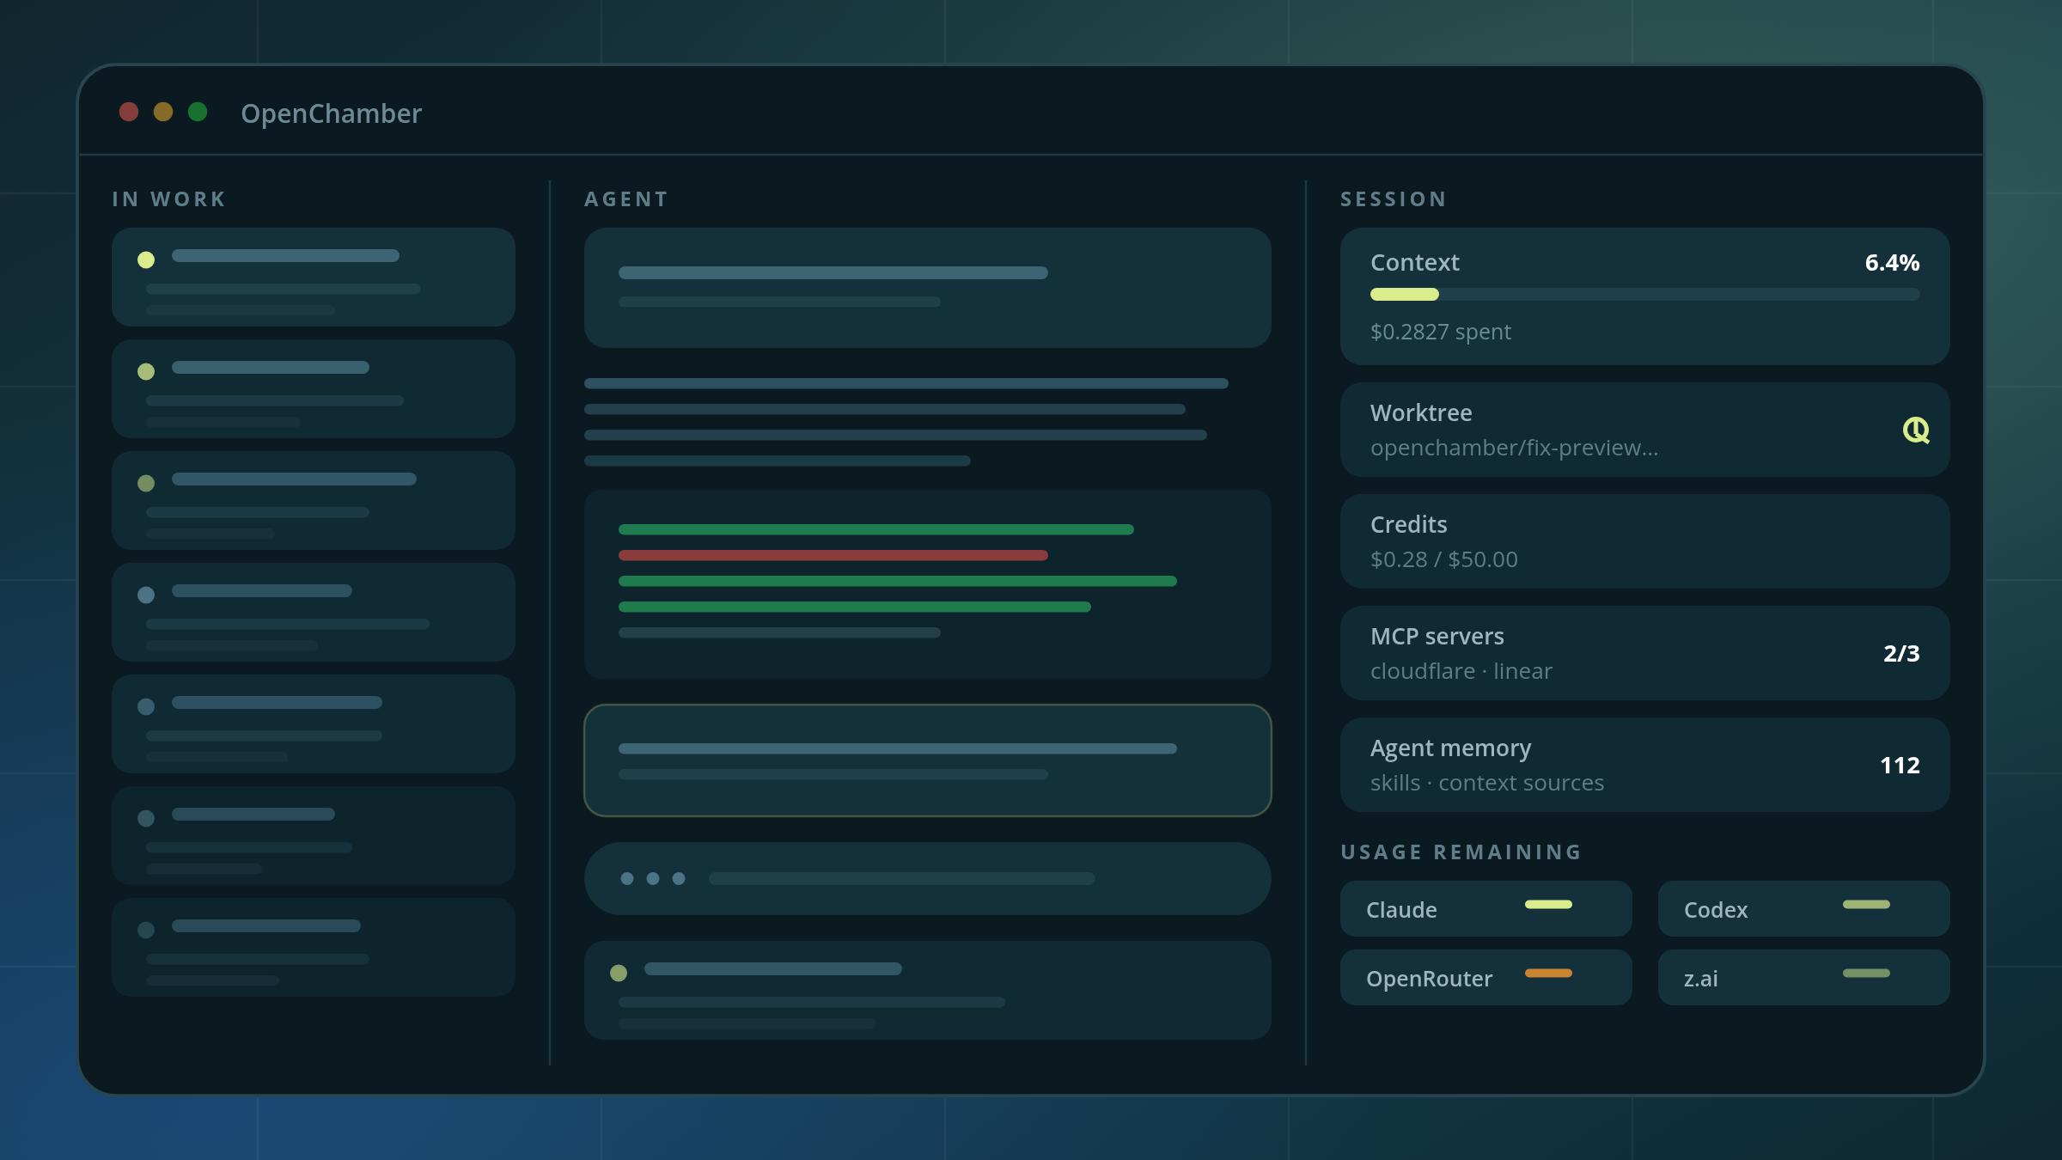2062x1160 pixels.
Task: Click the red close window dot
Action: pyautogui.click(x=129, y=112)
